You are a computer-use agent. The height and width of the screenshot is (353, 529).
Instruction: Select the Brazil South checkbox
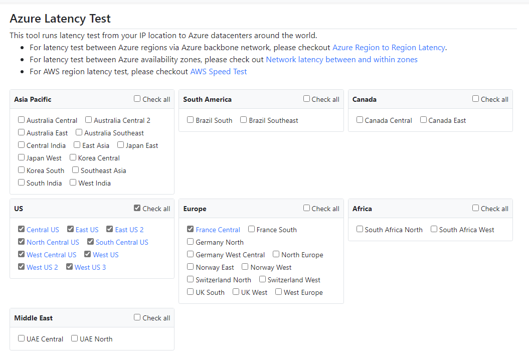[191, 120]
